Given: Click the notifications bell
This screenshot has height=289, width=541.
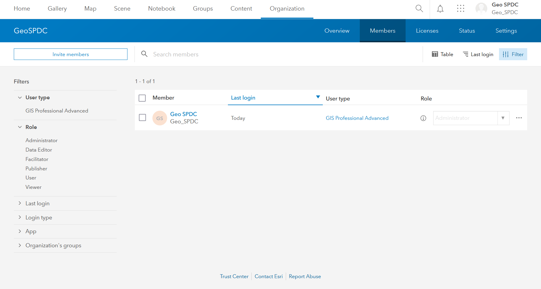Looking at the screenshot, I should 440,9.
